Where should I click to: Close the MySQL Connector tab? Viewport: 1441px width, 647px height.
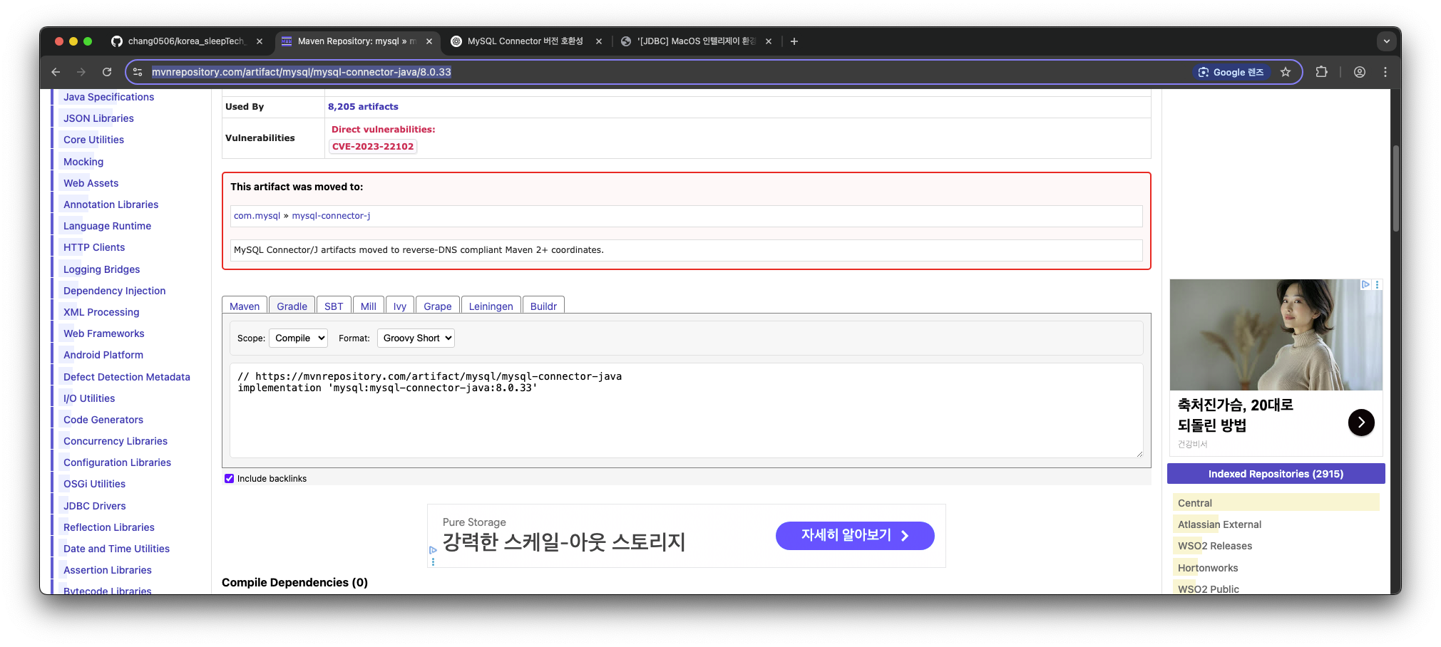(599, 41)
